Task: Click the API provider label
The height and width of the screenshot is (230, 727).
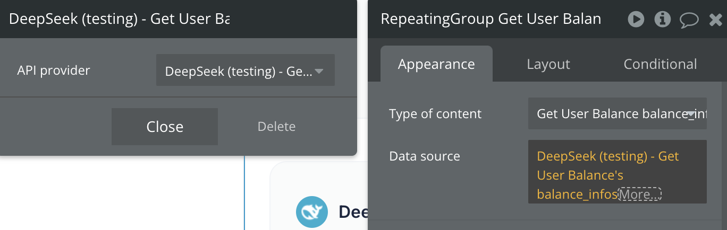Action: (54, 70)
